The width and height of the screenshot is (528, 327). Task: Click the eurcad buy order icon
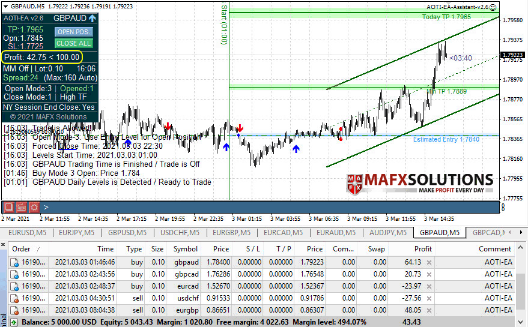(14, 286)
